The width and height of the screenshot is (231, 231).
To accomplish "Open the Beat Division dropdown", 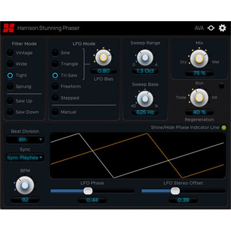I will (25, 140).
